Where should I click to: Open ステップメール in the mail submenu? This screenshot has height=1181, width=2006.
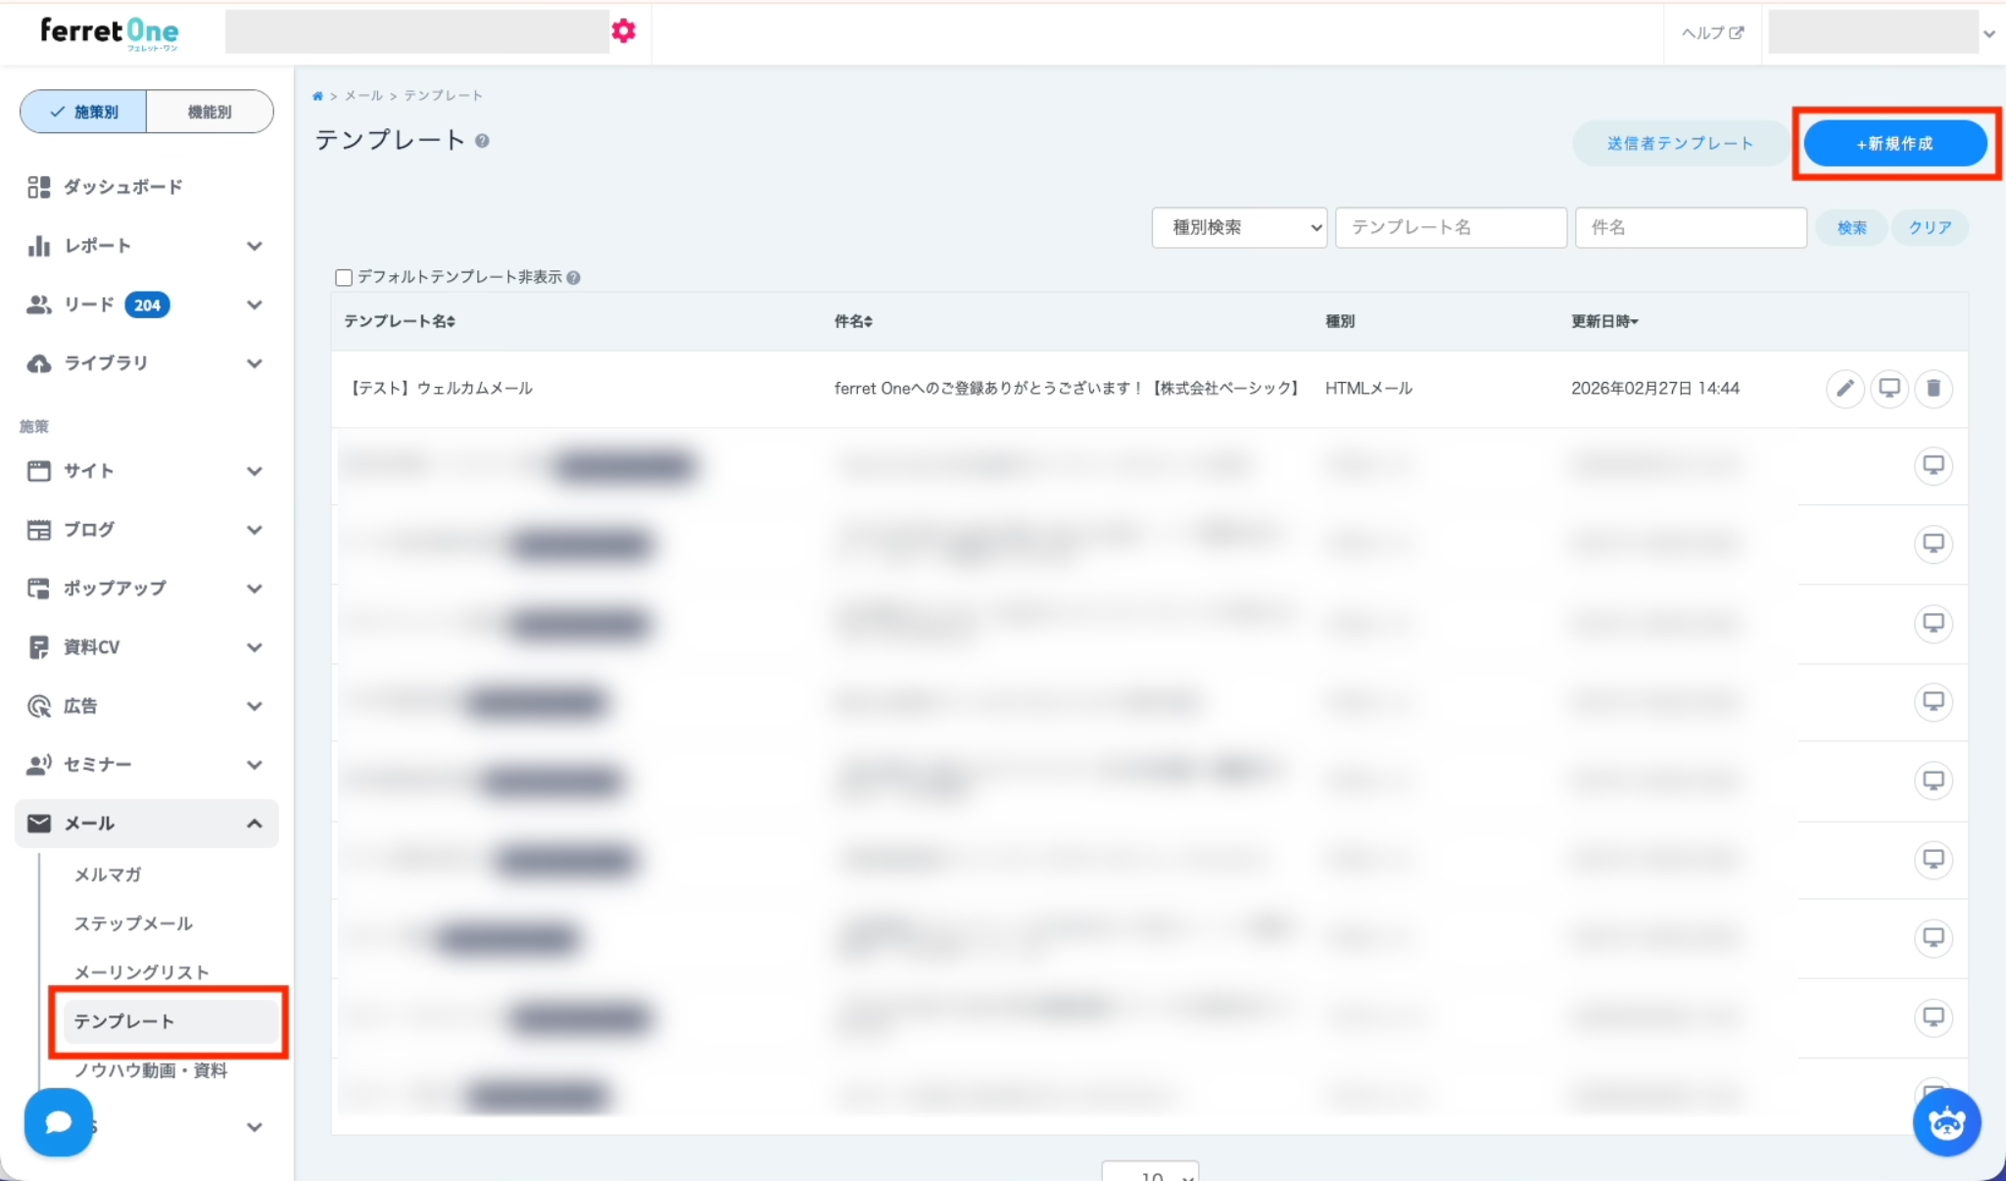[x=133, y=923]
